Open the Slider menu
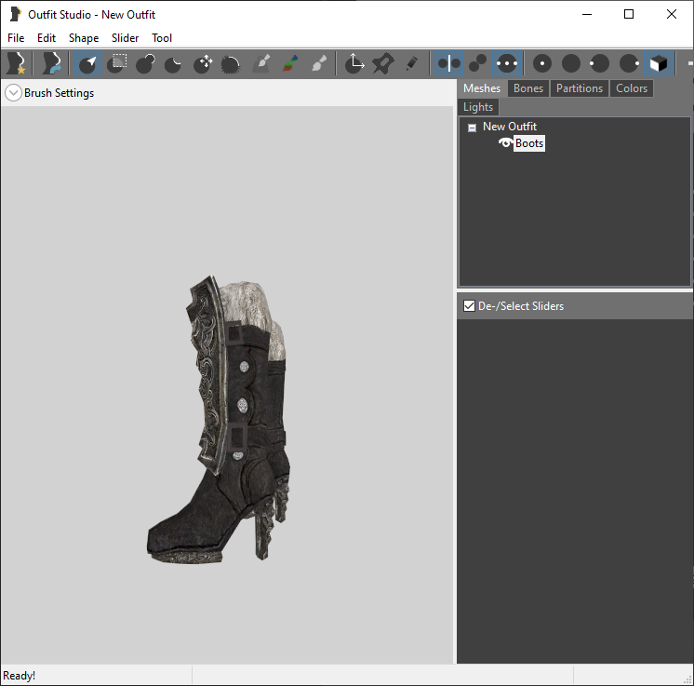694x686 pixels. pyautogui.click(x=126, y=38)
